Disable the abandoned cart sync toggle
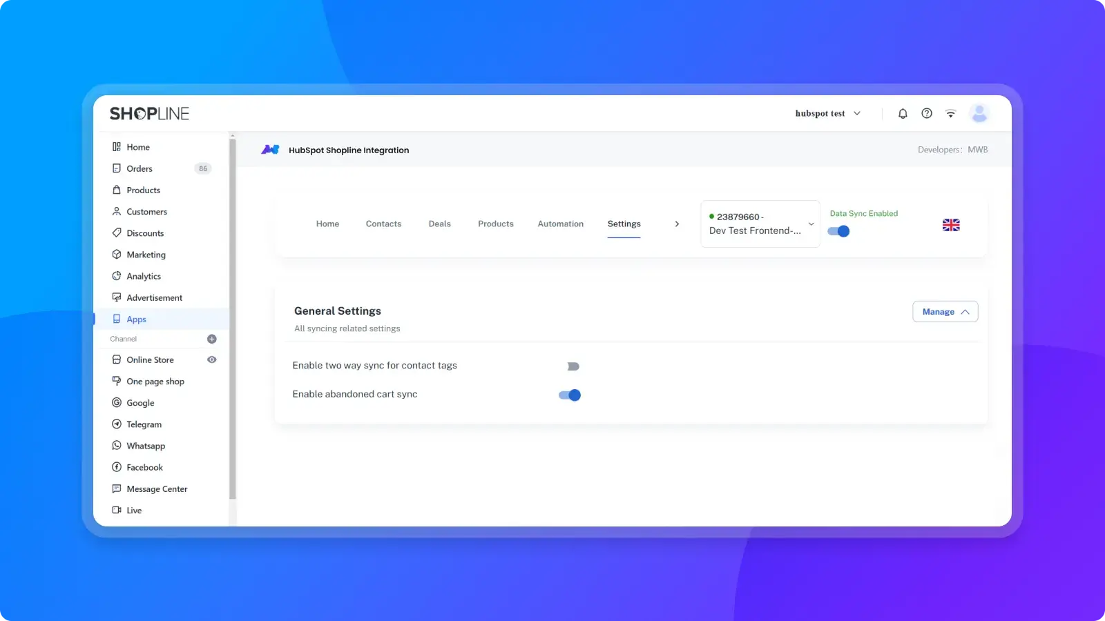 (x=570, y=395)
